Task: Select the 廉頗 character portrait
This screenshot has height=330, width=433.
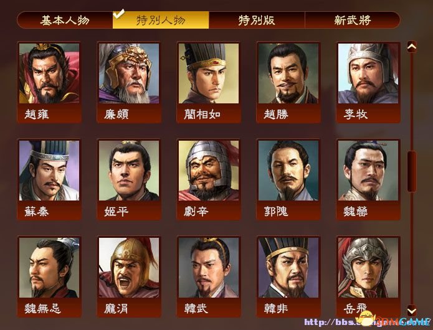Action: tap(129, 82)
